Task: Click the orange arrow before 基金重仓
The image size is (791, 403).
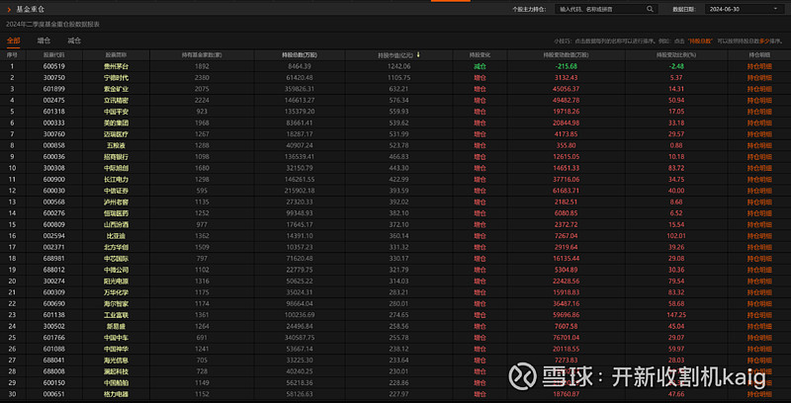Action: click(9, 9)
